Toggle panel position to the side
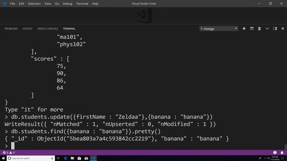Viewport: 287px width, 161px height. (275, 29)
